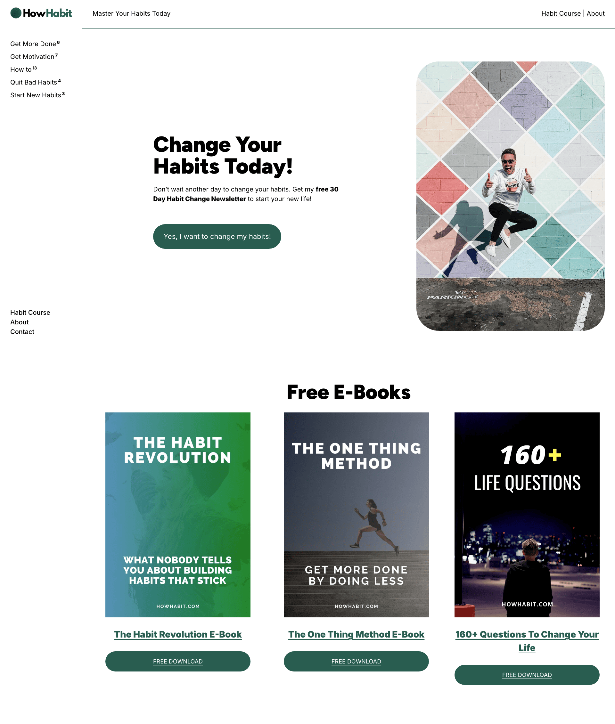Open About link in top header
This screenshot has width=615, height=724.
coord(595,13)
